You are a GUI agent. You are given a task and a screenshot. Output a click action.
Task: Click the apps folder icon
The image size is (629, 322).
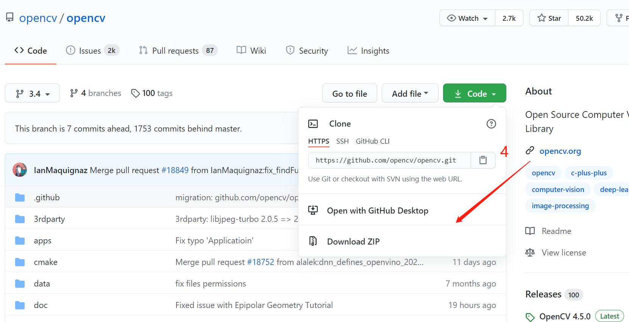pyautogui.click(x=20, y=240)
